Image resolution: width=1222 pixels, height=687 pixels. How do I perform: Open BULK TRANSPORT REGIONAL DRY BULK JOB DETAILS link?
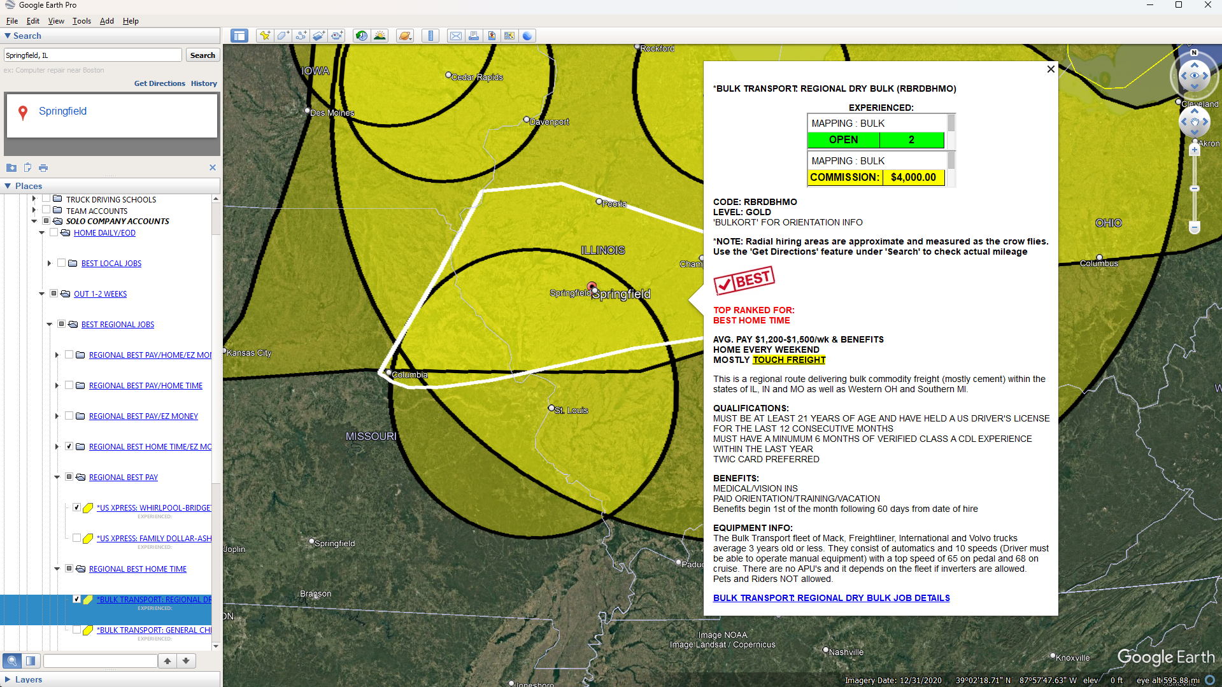[831, 598]
